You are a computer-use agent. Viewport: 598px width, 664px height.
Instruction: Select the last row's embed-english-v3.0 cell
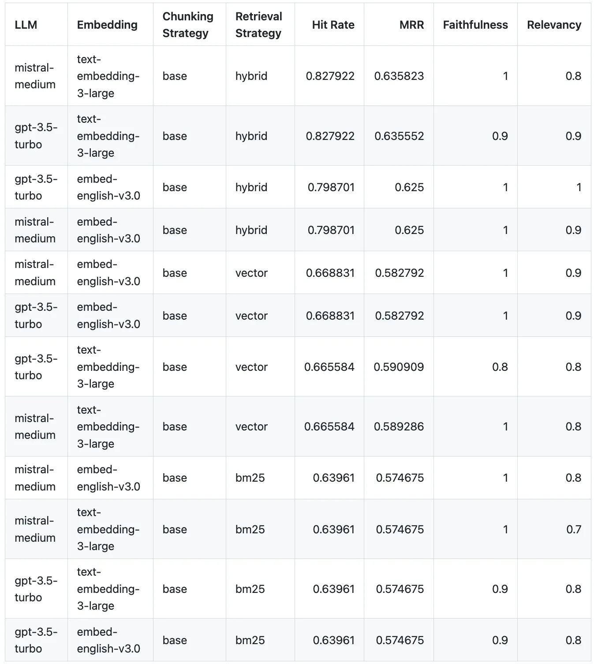(108, 640)
